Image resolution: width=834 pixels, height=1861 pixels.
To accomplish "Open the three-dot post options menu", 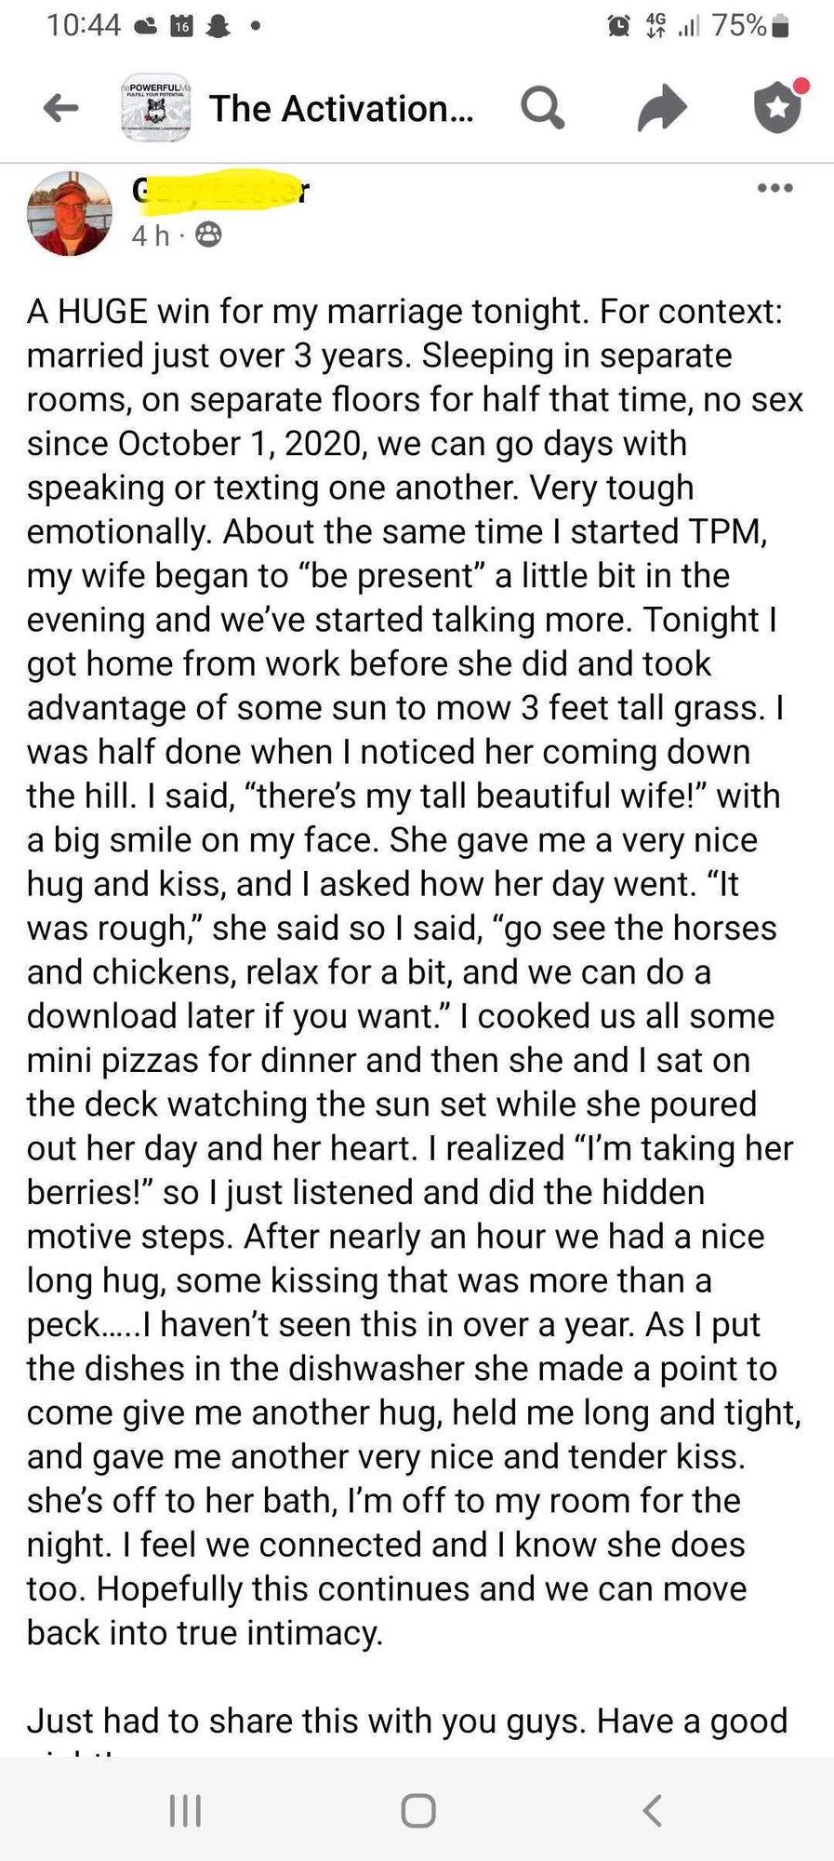I will pyautogui.click(x=774, y=189).
